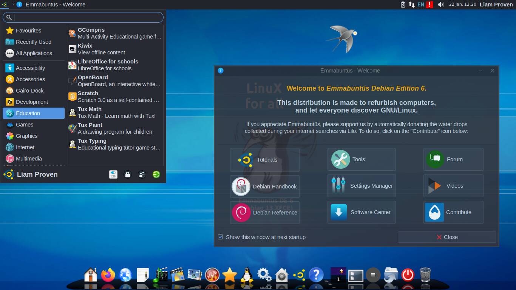Visit the Emmabuntüs Forum

453,159
